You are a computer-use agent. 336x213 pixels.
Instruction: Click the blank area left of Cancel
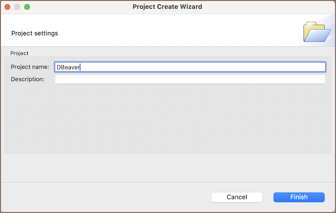pyautogui.click(x=105, y=197)
